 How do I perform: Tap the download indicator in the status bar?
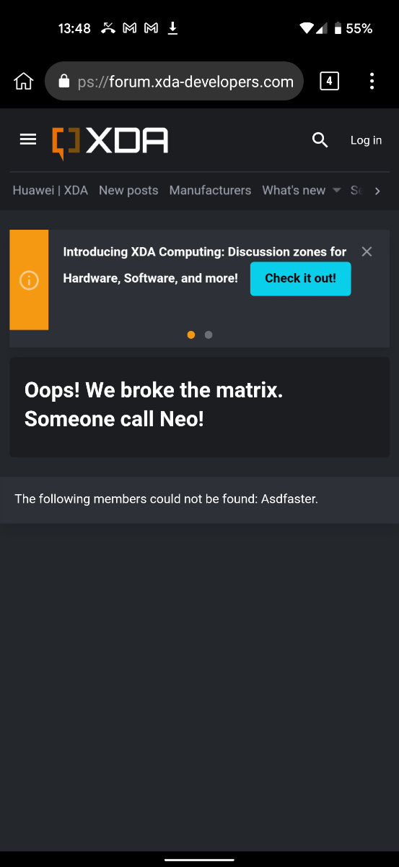[172, 28]
